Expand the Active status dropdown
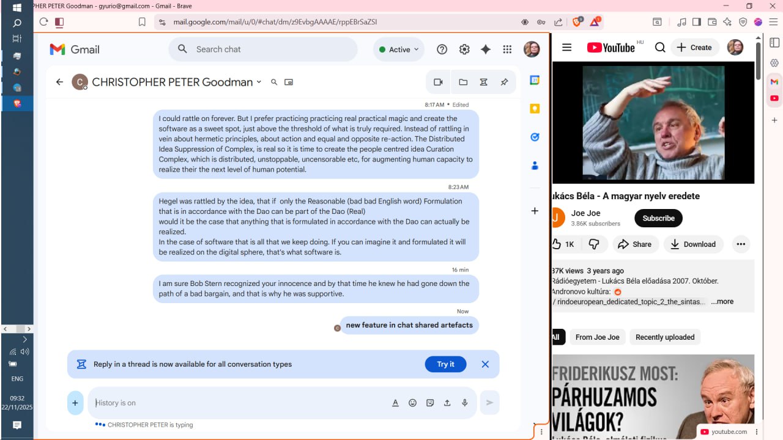The width and height of the screenshot is (783, 440). (399, 50)
